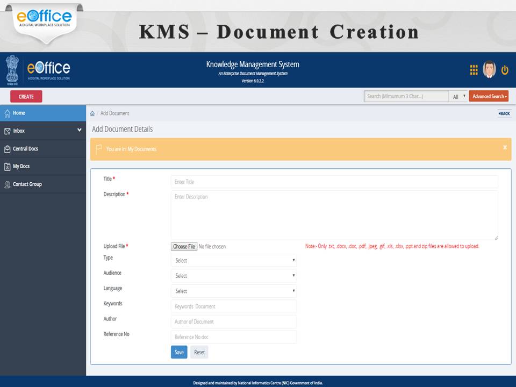The height and width of the screenshot is (387, 516).
Task: Open Inbox using the envelope icon
Action: pyautogui.click(x=8, y=130)
